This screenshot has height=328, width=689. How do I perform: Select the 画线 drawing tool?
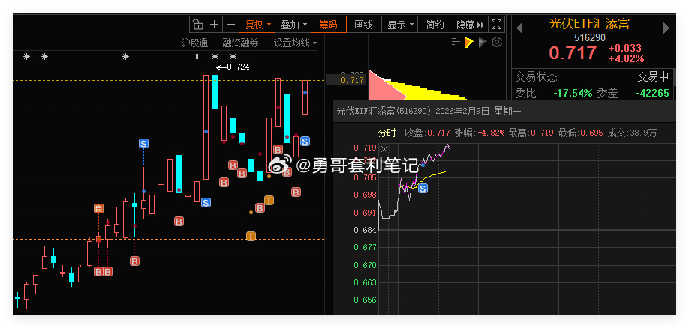[363, 25]
